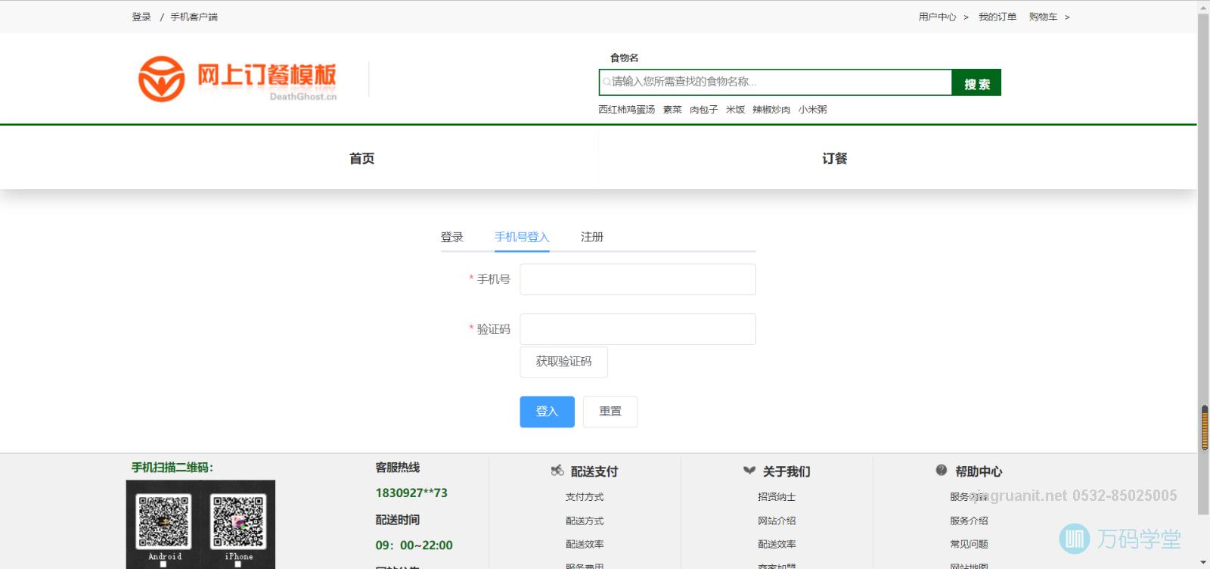Open 手机客户端 link
This screenshot has height=569, width=1210.
[194, 17]
